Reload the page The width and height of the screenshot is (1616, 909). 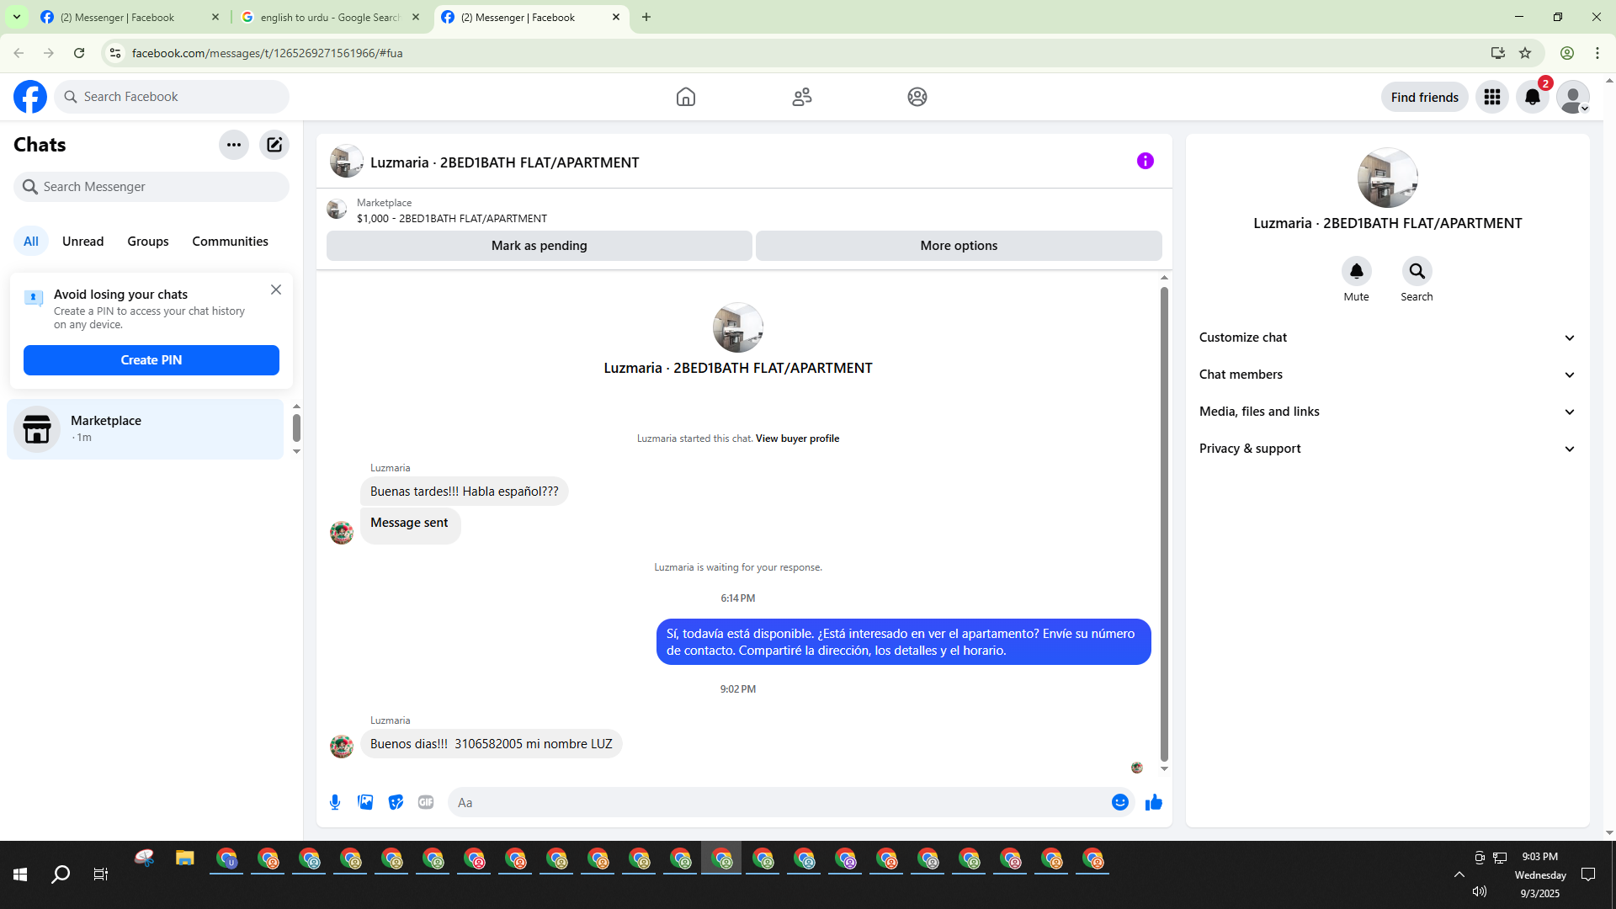tap(79, 53)
